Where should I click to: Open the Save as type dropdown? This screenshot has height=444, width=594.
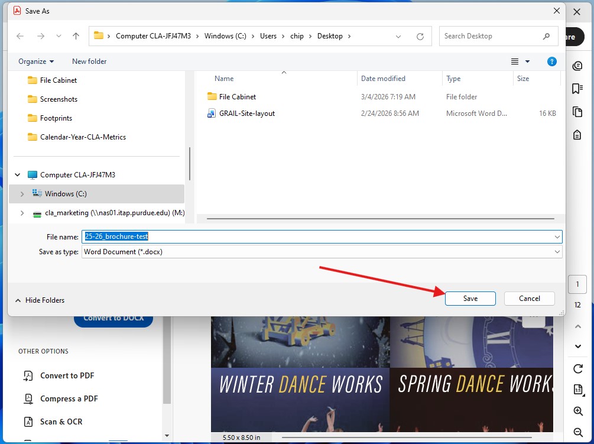(x=556, y=251)
